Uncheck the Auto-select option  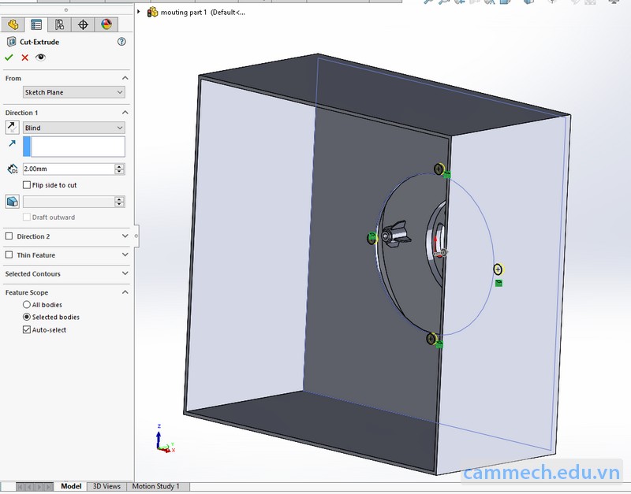coord(27,329)
